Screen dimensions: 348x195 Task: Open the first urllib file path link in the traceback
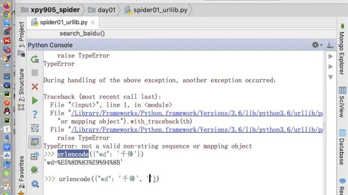click(197, 113)
